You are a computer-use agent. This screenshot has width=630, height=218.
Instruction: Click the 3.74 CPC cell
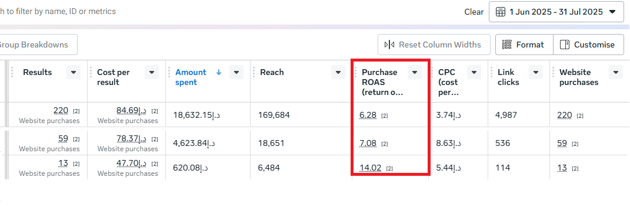click(449, 115)
